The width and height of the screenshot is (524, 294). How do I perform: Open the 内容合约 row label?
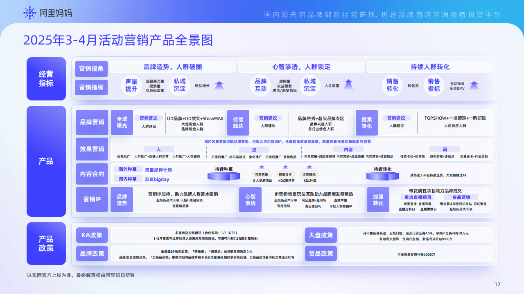[92, 174]
